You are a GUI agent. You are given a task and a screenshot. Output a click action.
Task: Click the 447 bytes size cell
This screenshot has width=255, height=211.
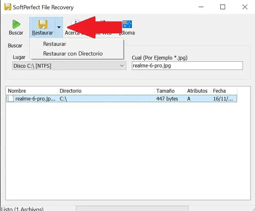[x=167, y=99]
